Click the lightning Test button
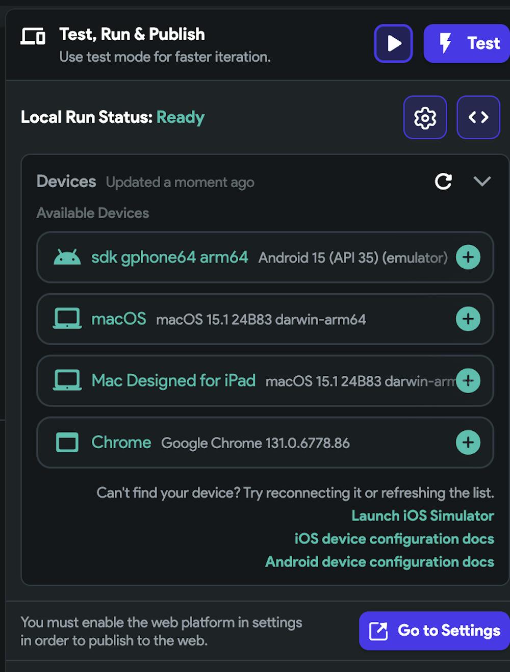Screen dimensions: 510x672 point(467,43)
